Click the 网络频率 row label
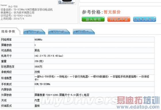161x110 pixels. coord(6,40)
